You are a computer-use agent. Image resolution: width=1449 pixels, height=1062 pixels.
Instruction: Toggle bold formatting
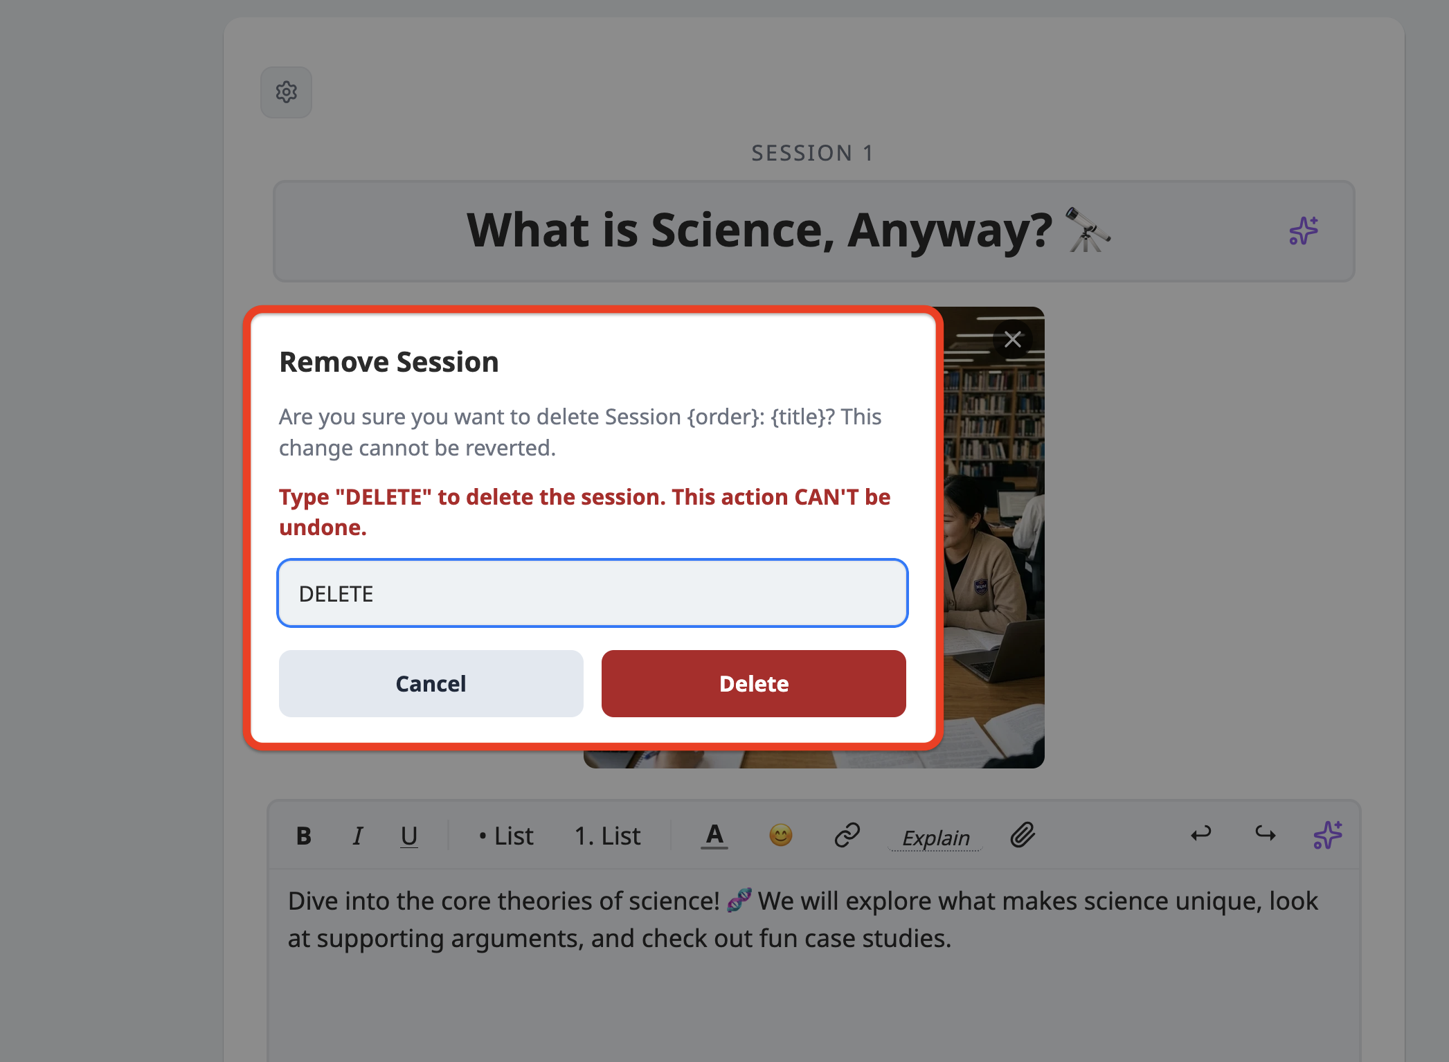[303, 836]
